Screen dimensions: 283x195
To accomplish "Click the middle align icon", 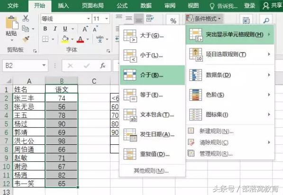I will pyautogui.click(x=128, y=18).
